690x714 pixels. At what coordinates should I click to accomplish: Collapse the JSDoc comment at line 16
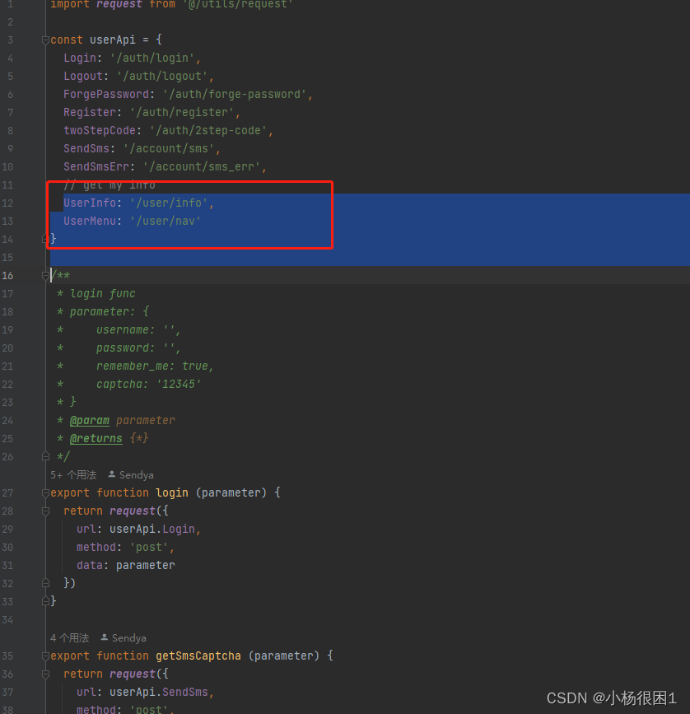click(46, 275)
